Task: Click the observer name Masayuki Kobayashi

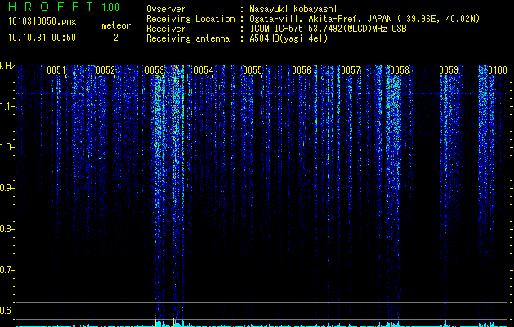Action: point(293,9)
